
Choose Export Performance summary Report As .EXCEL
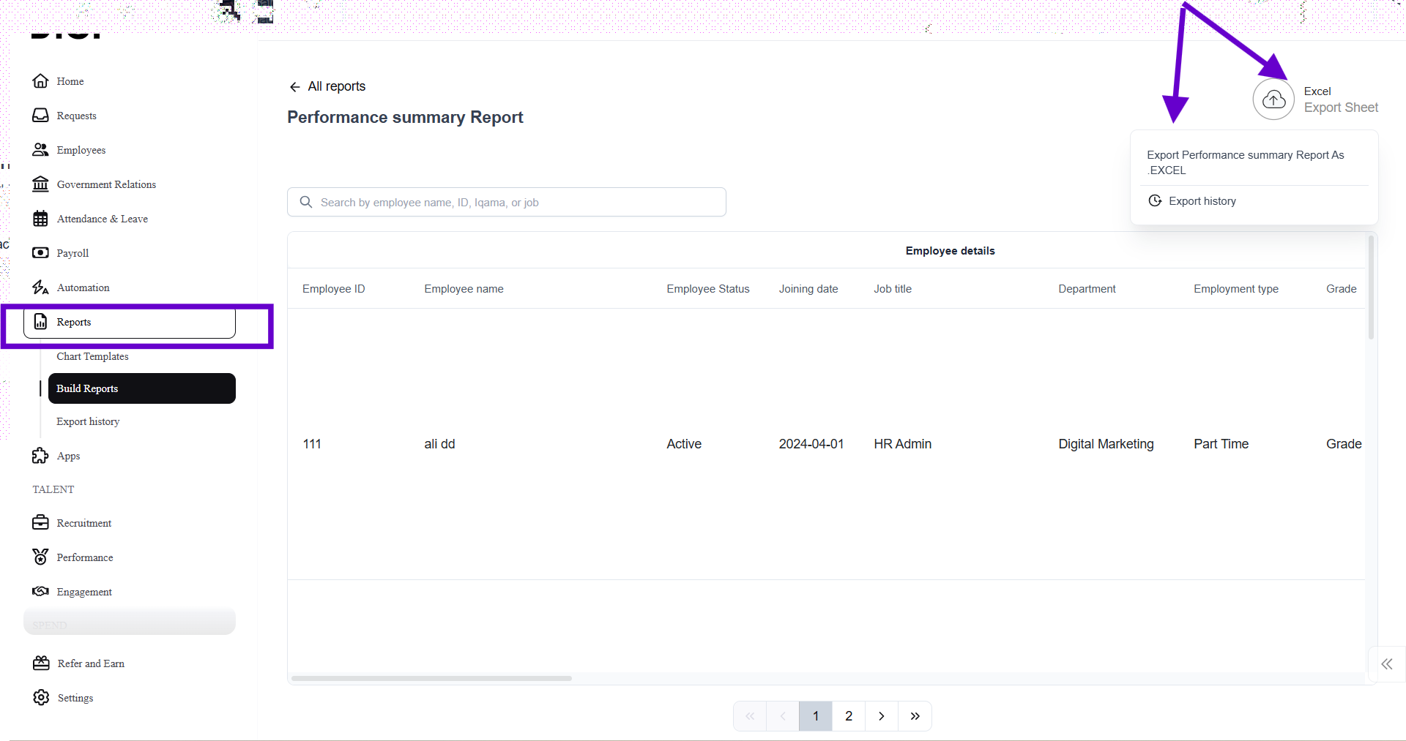[1245, 162]
